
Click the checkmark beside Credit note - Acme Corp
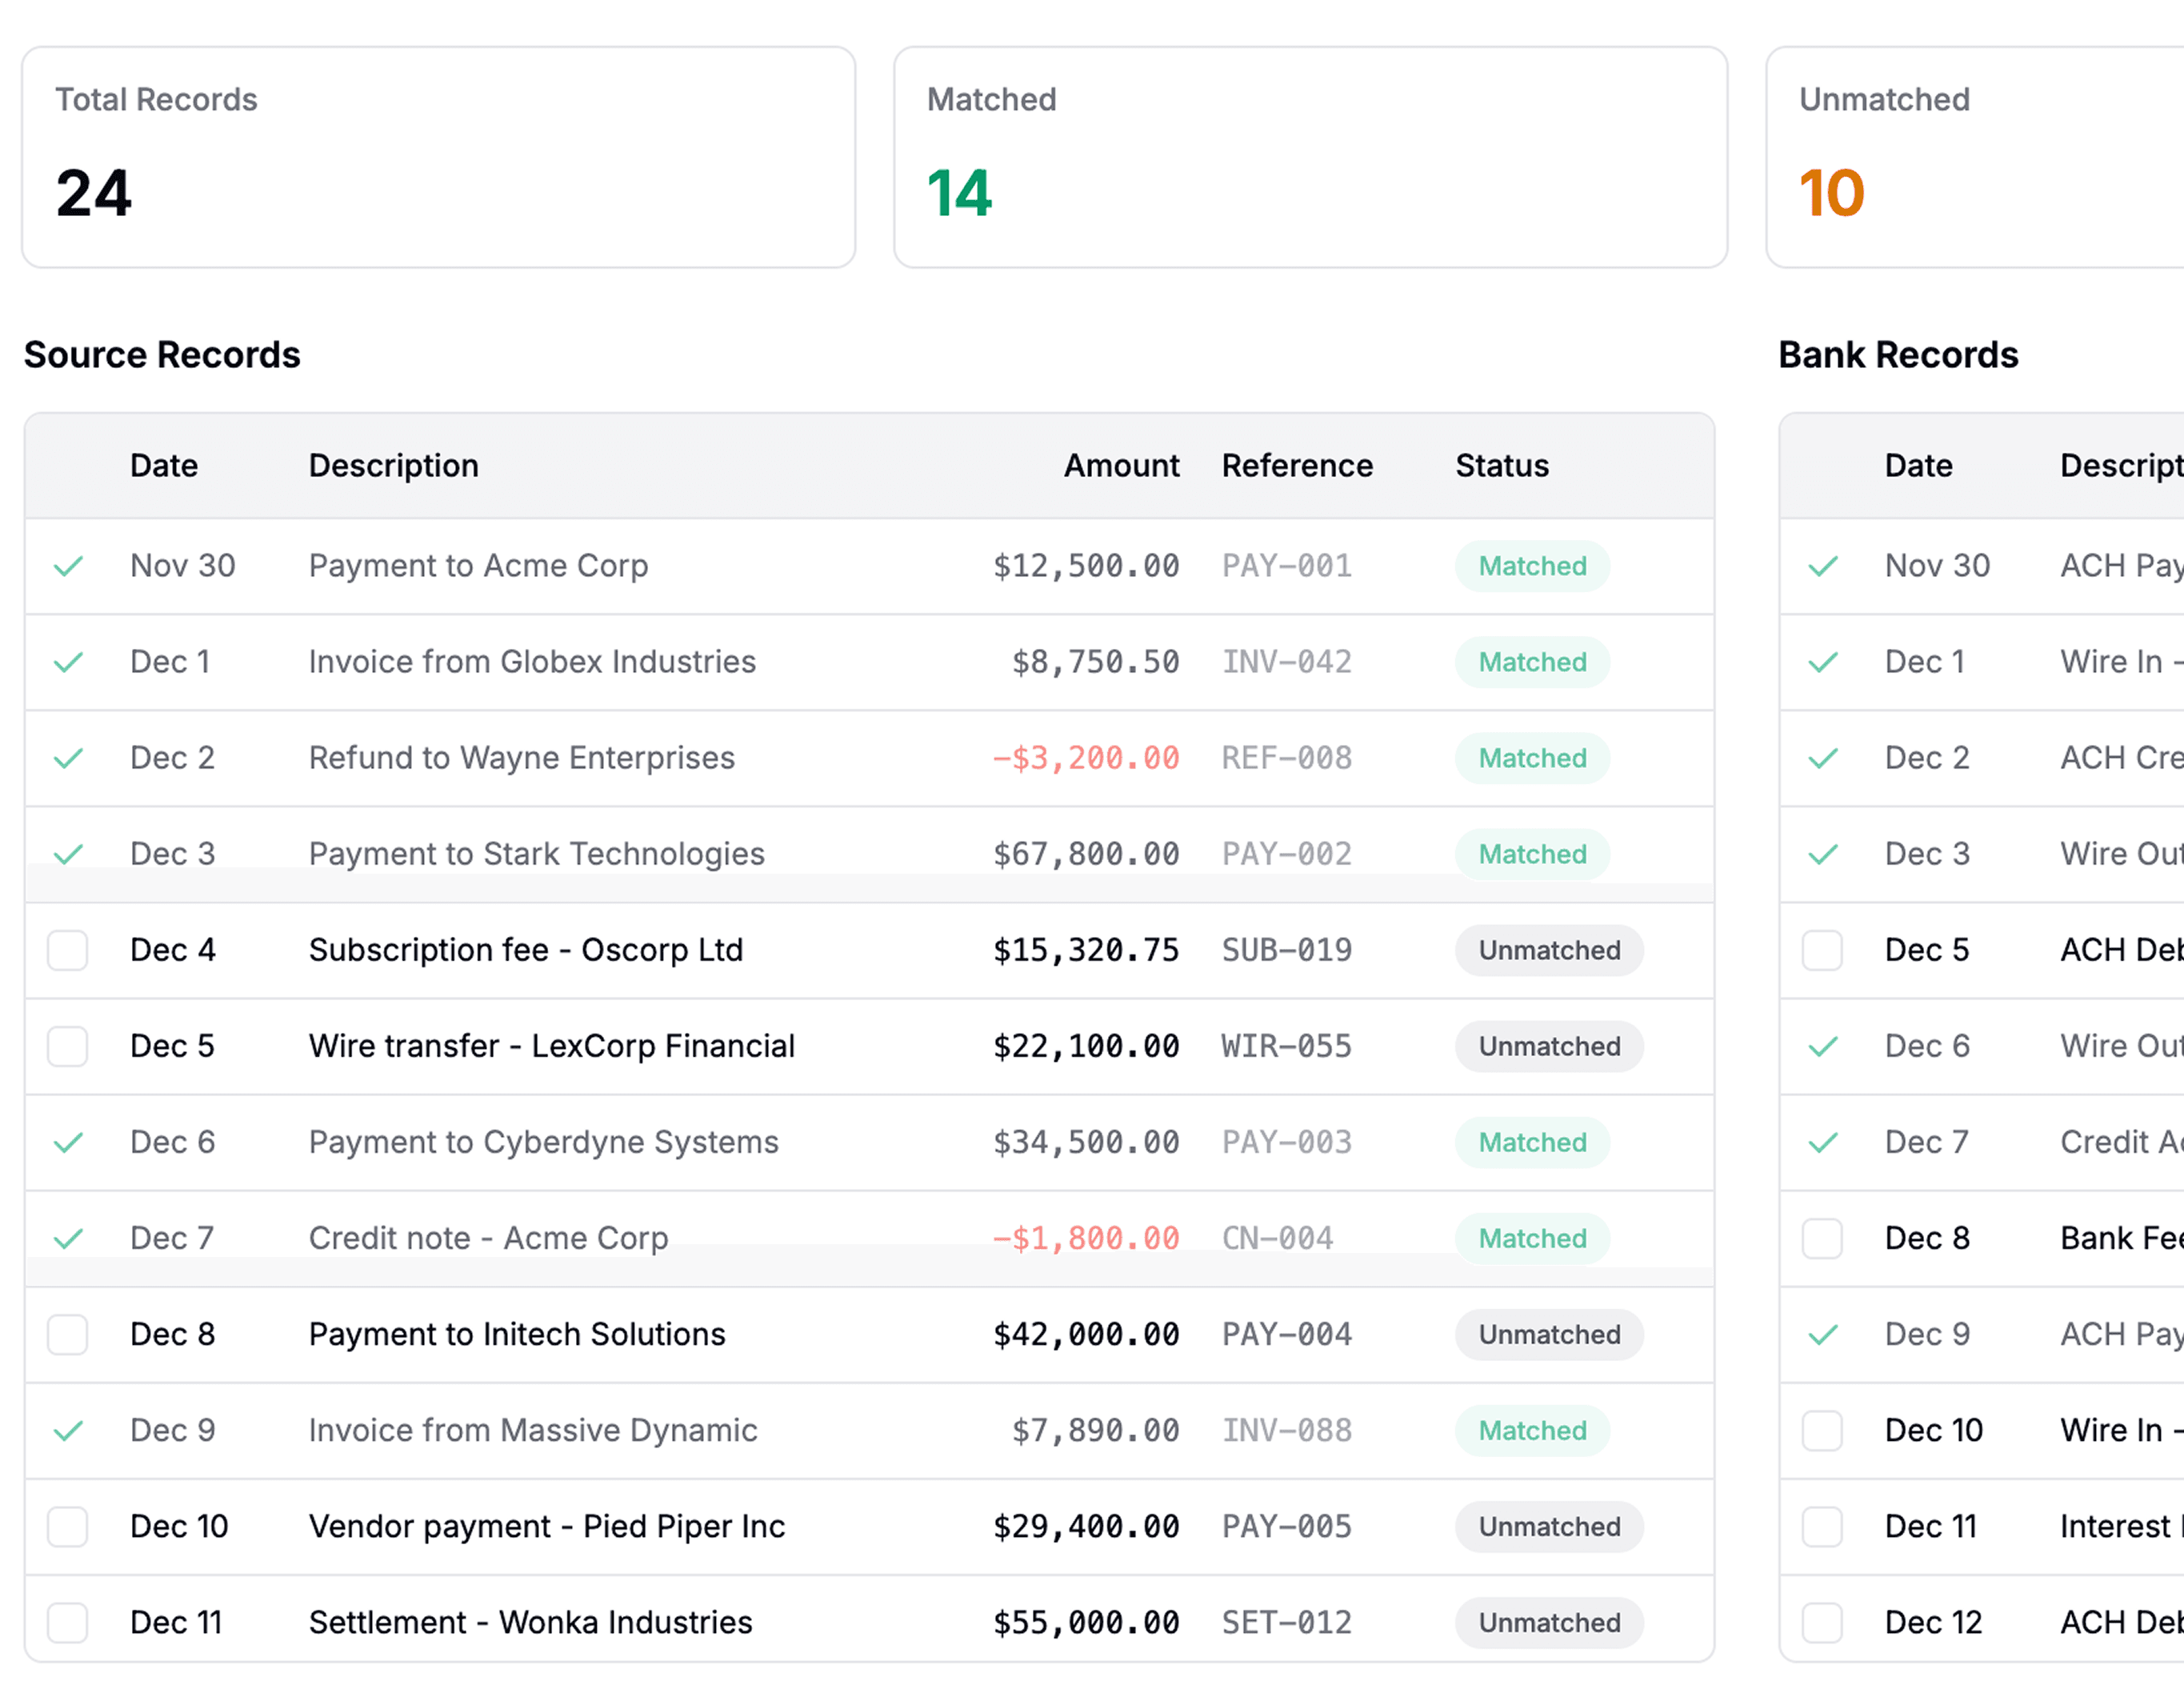(68, 1238)
